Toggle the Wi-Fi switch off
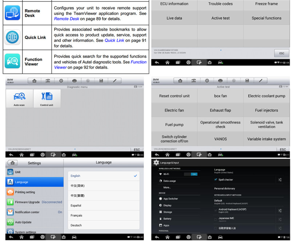291x243 pixels. click(x=190, y=174)
